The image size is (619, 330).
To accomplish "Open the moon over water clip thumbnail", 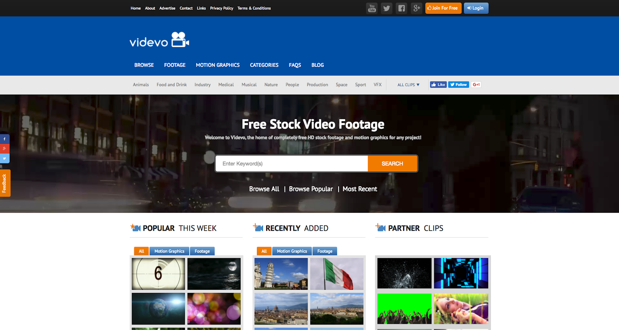I will (214, 274).
